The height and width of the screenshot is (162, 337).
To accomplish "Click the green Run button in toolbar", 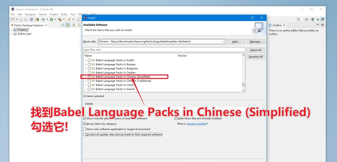I will pos(52,19).
